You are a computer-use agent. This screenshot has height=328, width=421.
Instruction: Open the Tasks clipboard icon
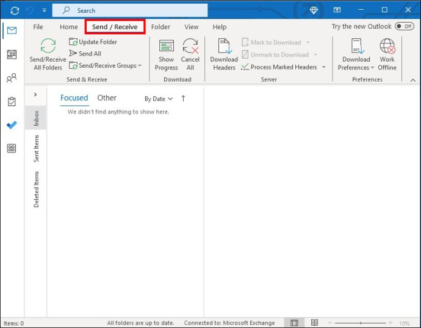12,102
